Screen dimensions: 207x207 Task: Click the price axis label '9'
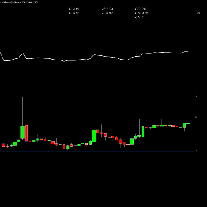pyautogui.click(x=196, y=96)
